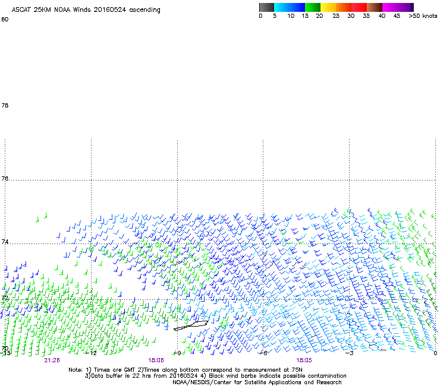Click the '20' label under the color scale

coord(319,16)
